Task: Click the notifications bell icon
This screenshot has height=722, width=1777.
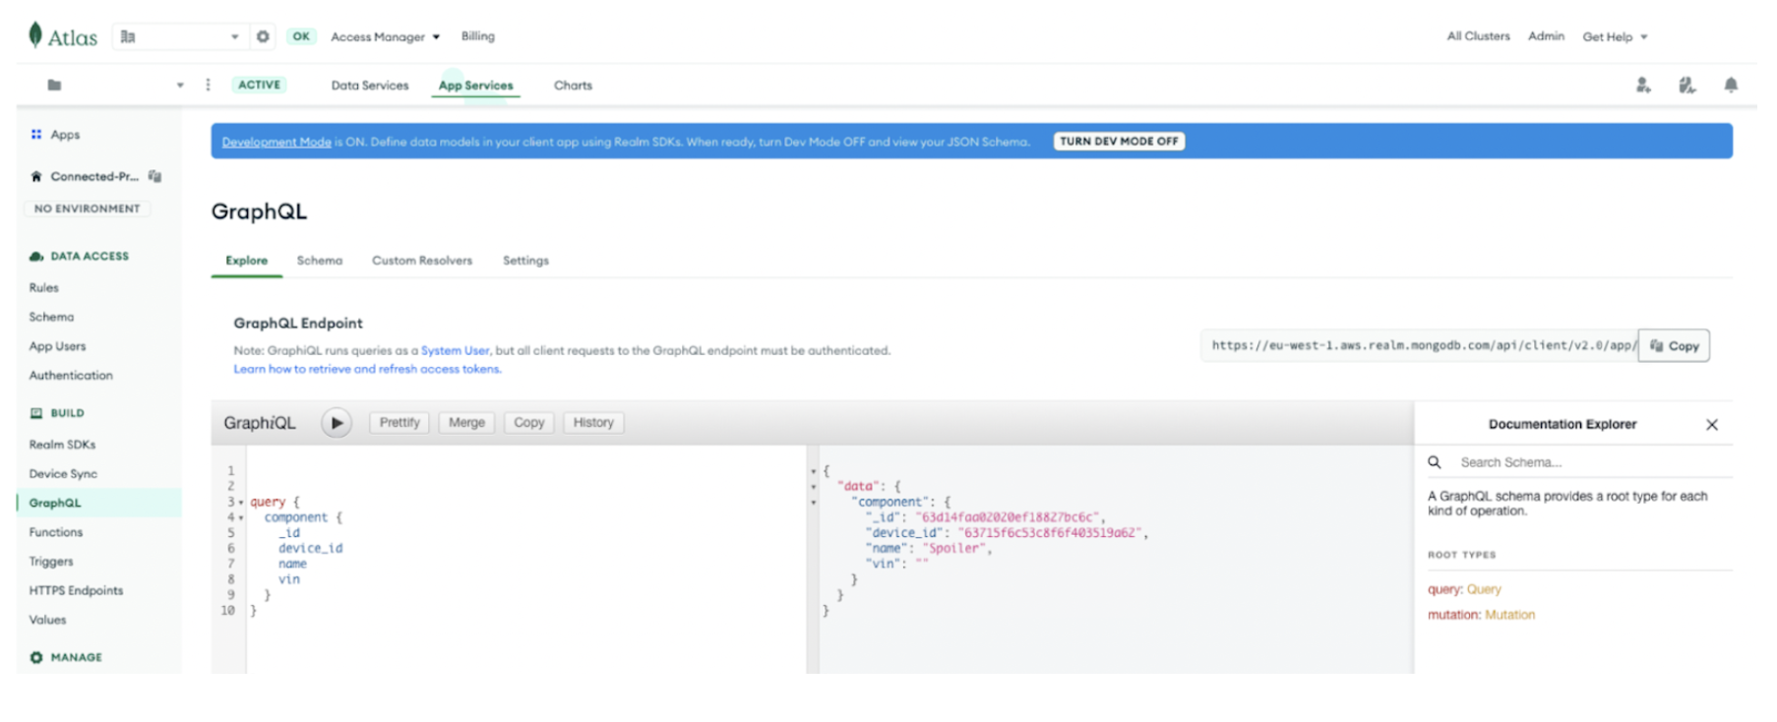Action: [1731, 86]
